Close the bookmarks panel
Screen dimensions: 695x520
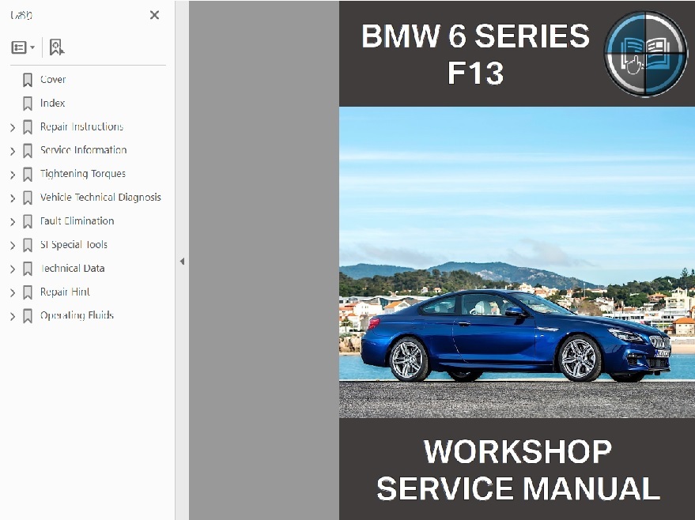pyautogui.click(x=154, y=15)
